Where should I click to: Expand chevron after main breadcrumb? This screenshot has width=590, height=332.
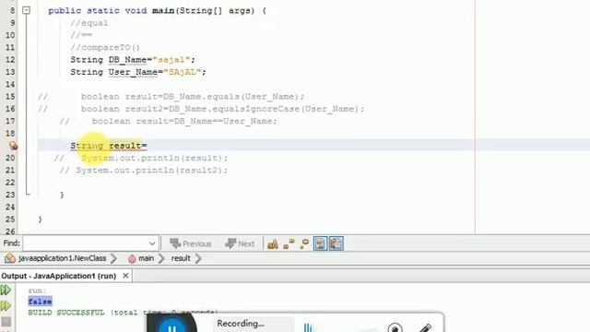(x=161, y=258)
